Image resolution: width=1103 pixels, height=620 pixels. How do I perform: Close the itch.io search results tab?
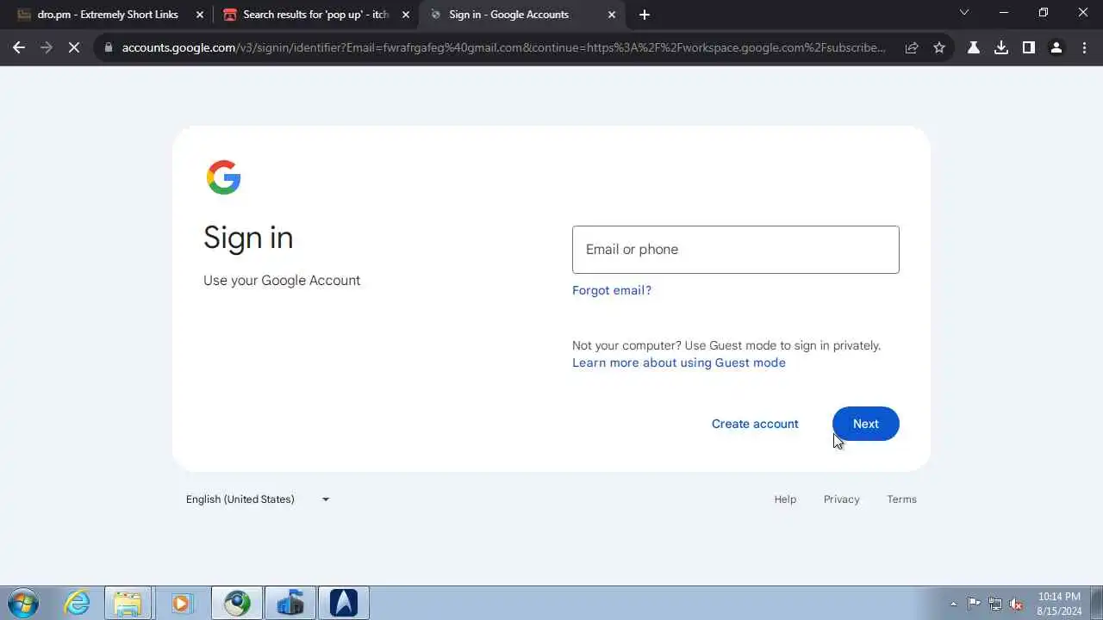point(406,15)
